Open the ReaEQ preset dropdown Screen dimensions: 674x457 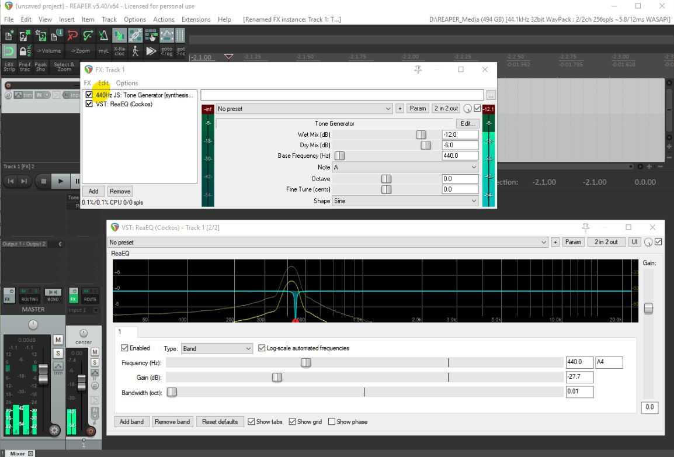328,243
